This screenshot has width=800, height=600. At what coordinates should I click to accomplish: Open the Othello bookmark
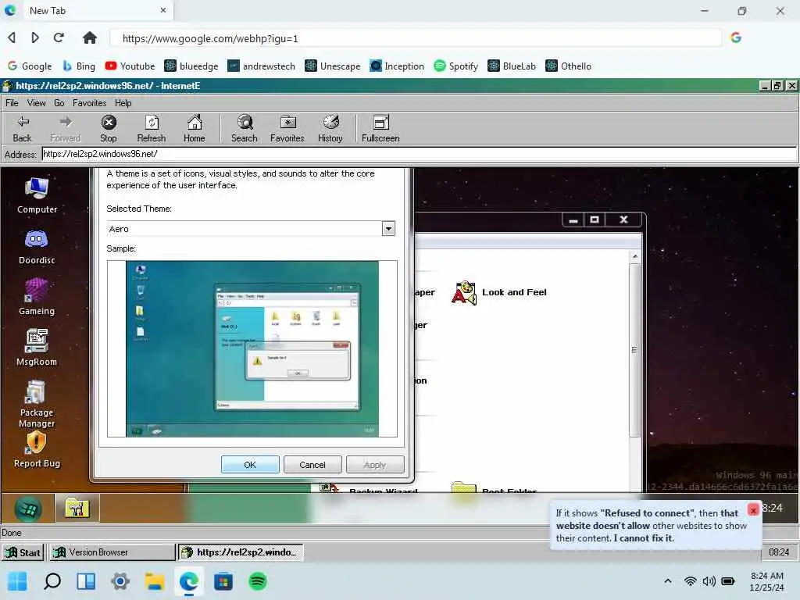(x=569, y=66)
